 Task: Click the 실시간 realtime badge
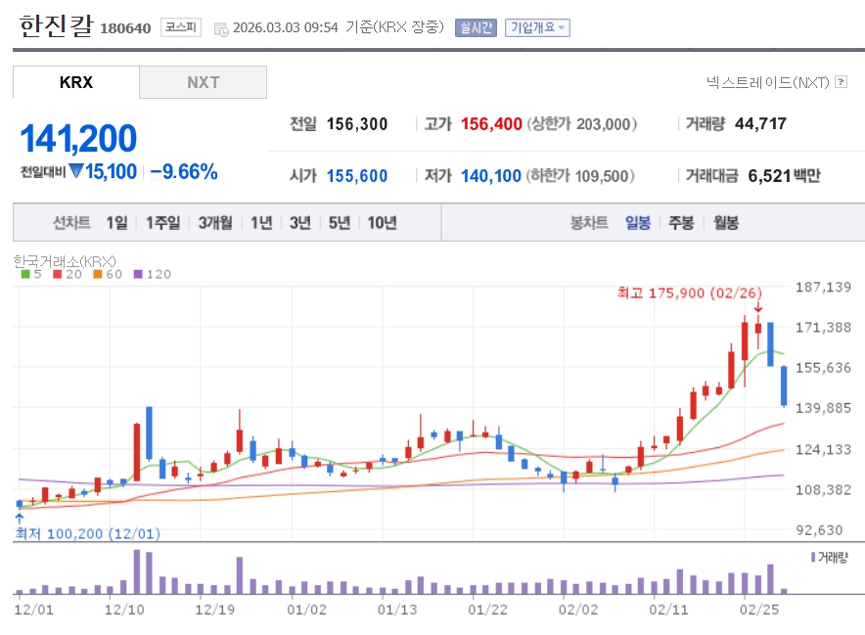point(476,27)
